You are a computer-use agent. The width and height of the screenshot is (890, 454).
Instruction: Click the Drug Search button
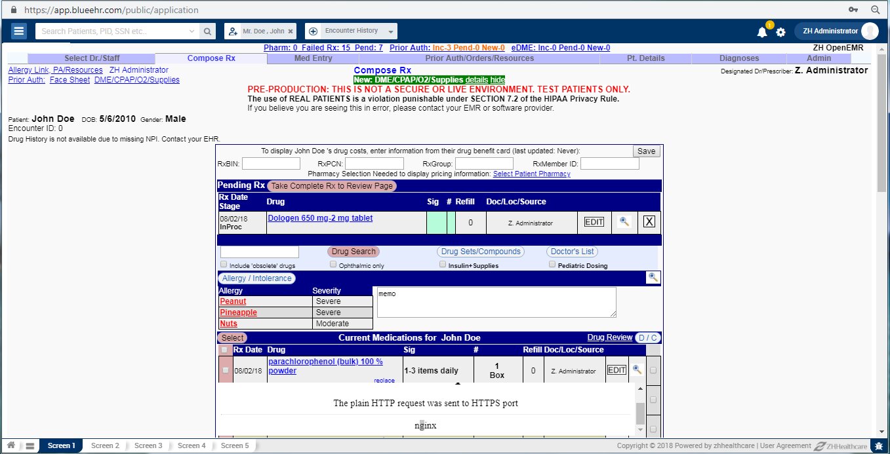pos(354,252)
